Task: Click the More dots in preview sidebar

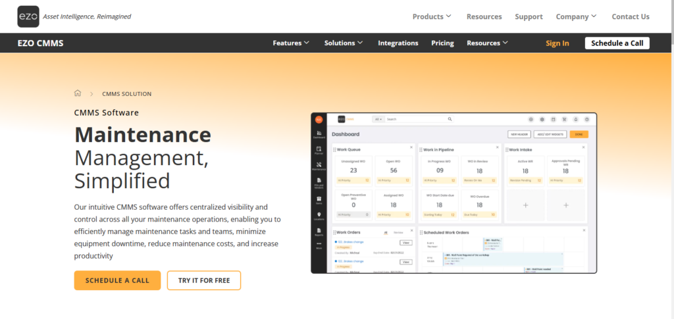Action: coord(319,245)
